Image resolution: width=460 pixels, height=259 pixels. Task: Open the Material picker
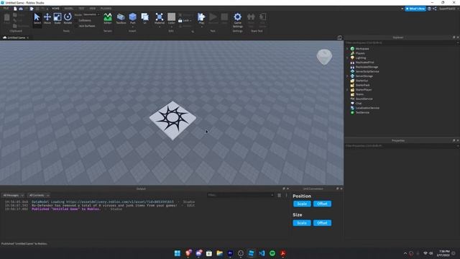tap(160, 19)
